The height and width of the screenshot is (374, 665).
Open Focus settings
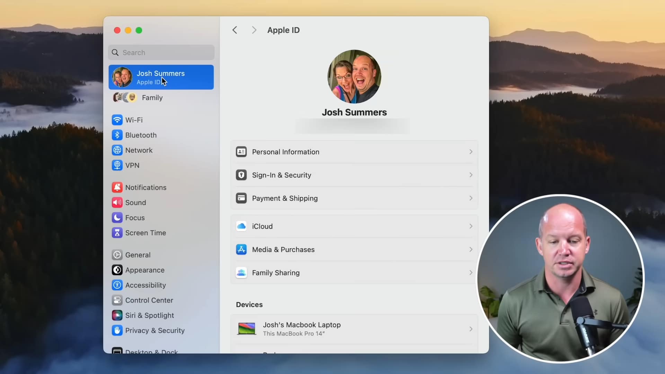coord(135,217)
